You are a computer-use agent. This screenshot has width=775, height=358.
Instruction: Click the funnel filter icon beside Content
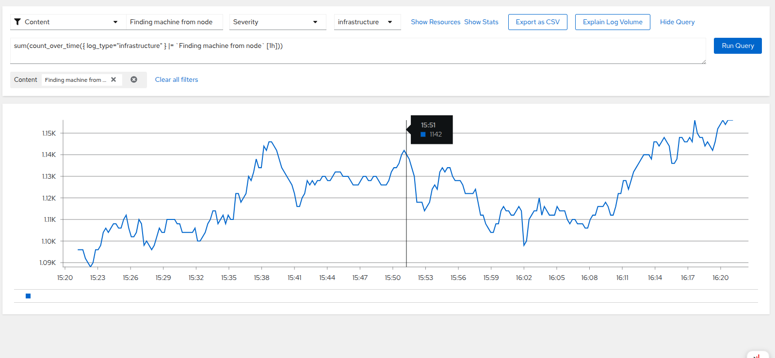point(17,22)
